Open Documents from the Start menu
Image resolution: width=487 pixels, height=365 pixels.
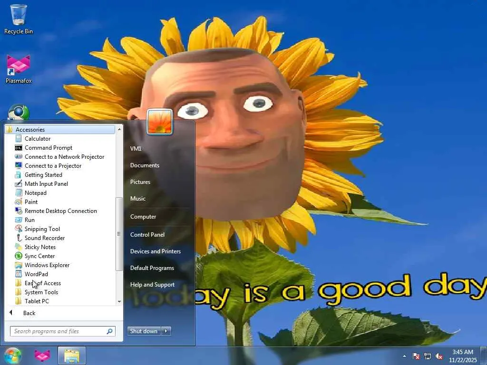145,165
